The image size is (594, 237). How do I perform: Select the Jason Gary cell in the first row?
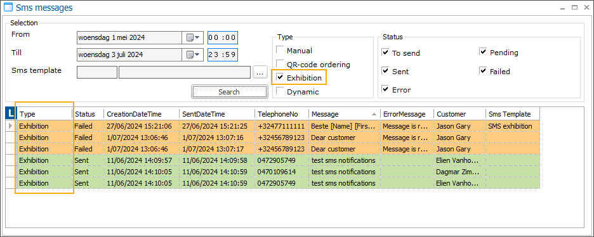460,126
